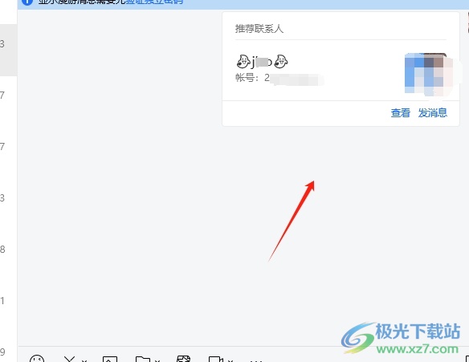The image size is (469, 362).
Task: Click the scissors screenshot tool
Action: 69,359
